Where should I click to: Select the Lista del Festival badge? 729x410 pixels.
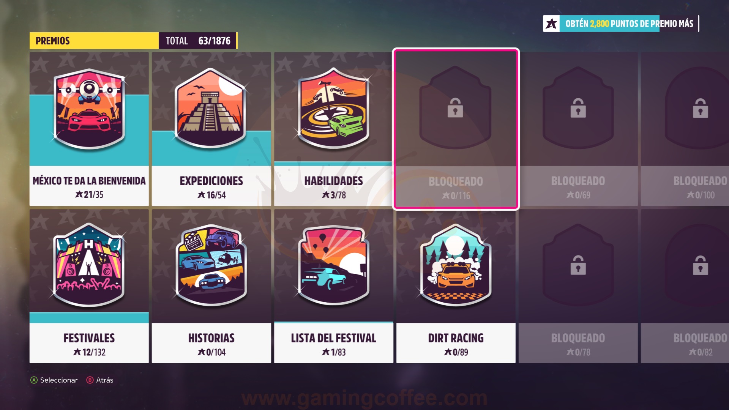point(333,265)
